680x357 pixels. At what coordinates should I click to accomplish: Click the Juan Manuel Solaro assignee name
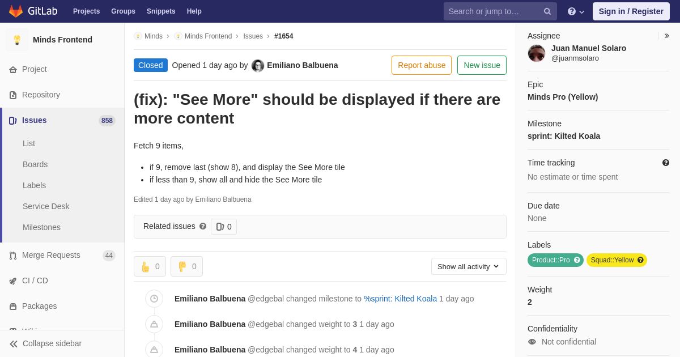click(x=589, y=48)
